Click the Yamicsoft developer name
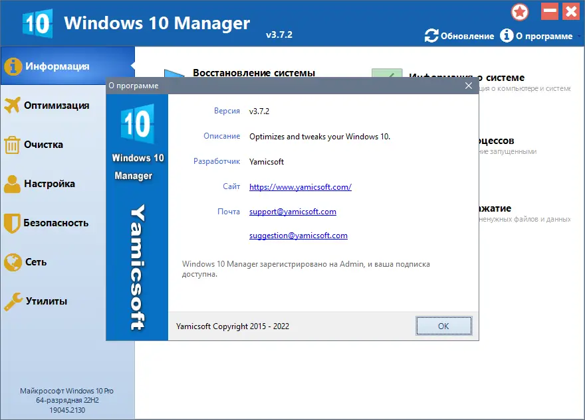585x420 pixels. 267,162
